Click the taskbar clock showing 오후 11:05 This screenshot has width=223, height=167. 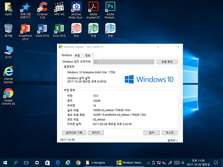198,163
